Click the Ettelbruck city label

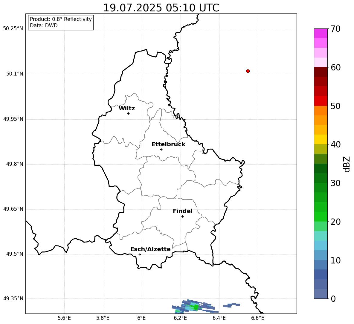[x=168, y=144]
